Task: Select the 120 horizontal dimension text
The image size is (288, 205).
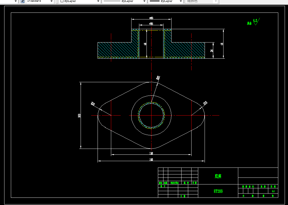Action: click(x=151, y=153)
